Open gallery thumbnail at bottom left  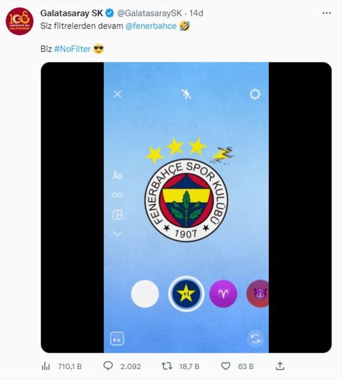point(117,338)
